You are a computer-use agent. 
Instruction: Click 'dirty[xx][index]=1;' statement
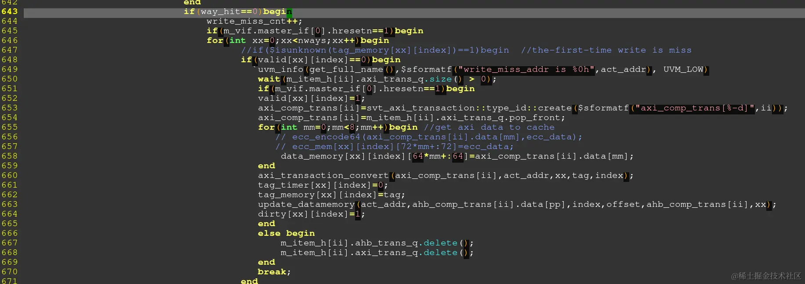(x=312, y=214)
